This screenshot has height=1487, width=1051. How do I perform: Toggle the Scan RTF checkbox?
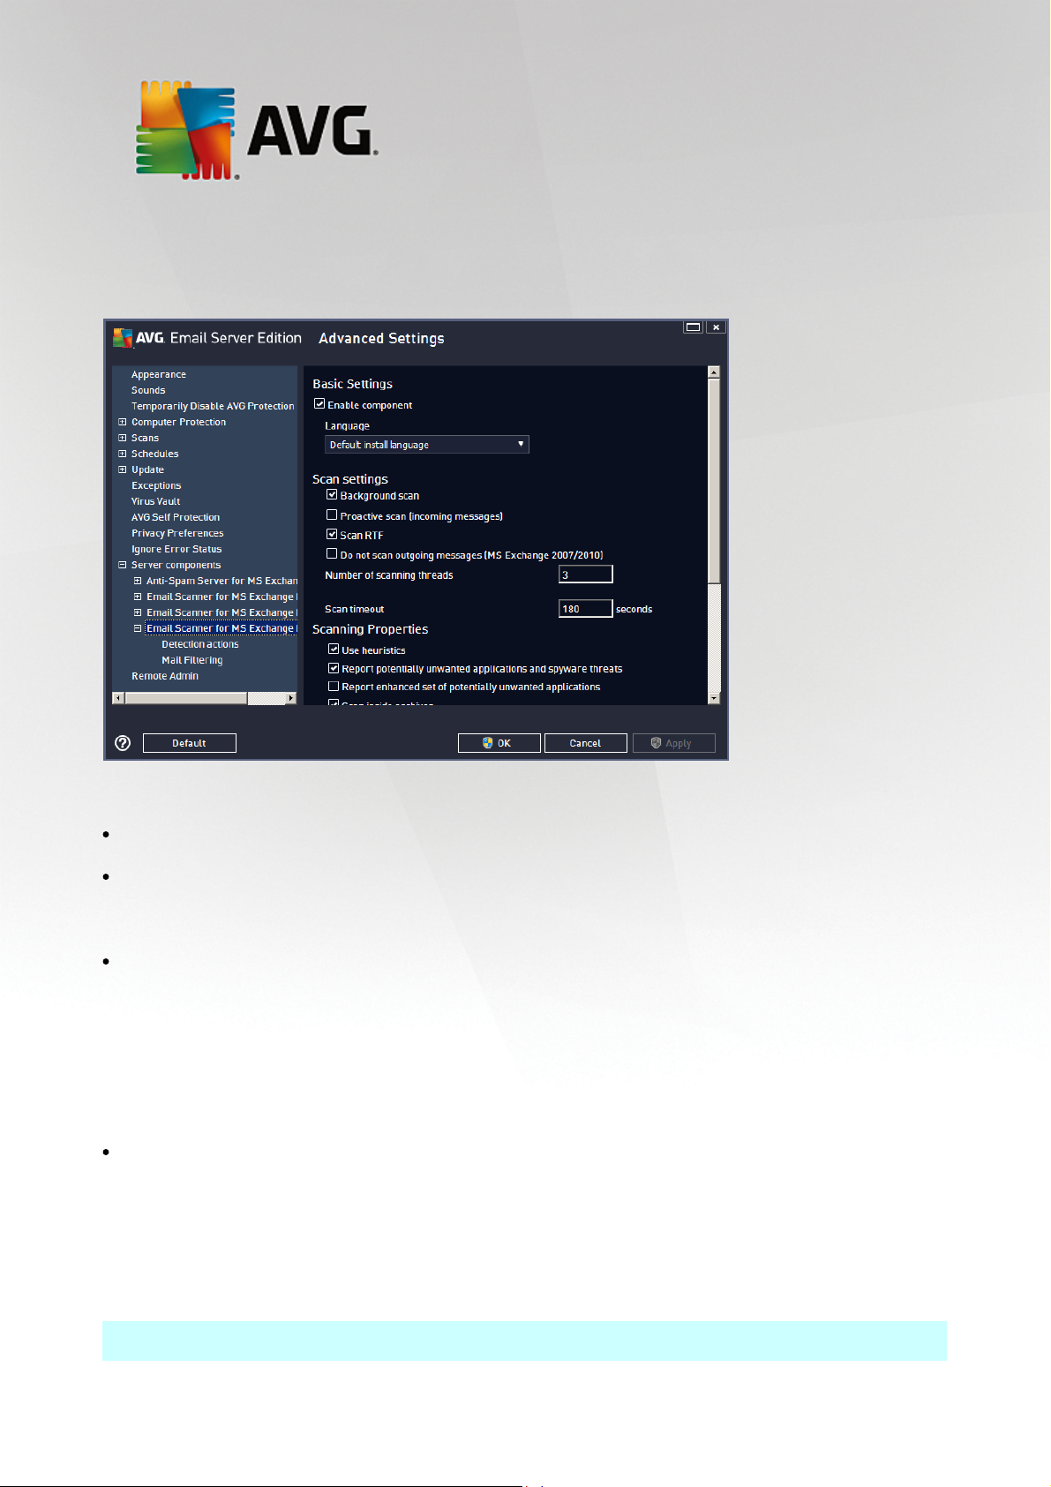(332, 535)
